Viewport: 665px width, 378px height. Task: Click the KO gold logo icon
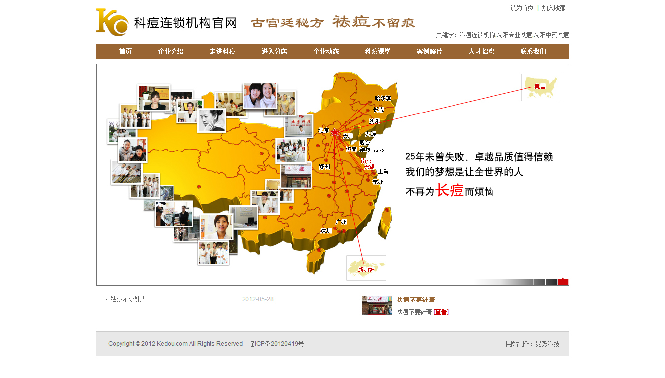coord(112,22)
